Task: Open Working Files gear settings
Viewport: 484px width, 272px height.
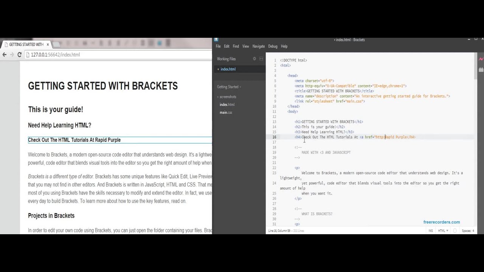Action: click(254, 59)
